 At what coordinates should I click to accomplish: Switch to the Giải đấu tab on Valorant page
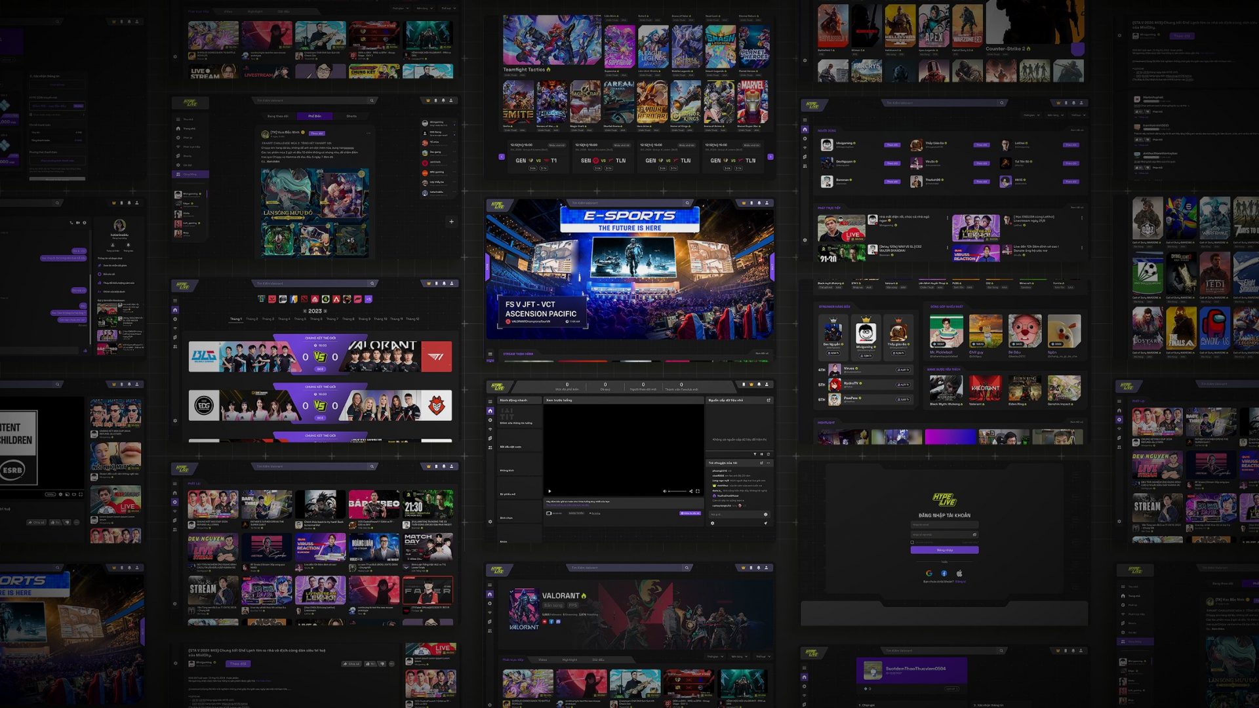(x=598, y=659)
